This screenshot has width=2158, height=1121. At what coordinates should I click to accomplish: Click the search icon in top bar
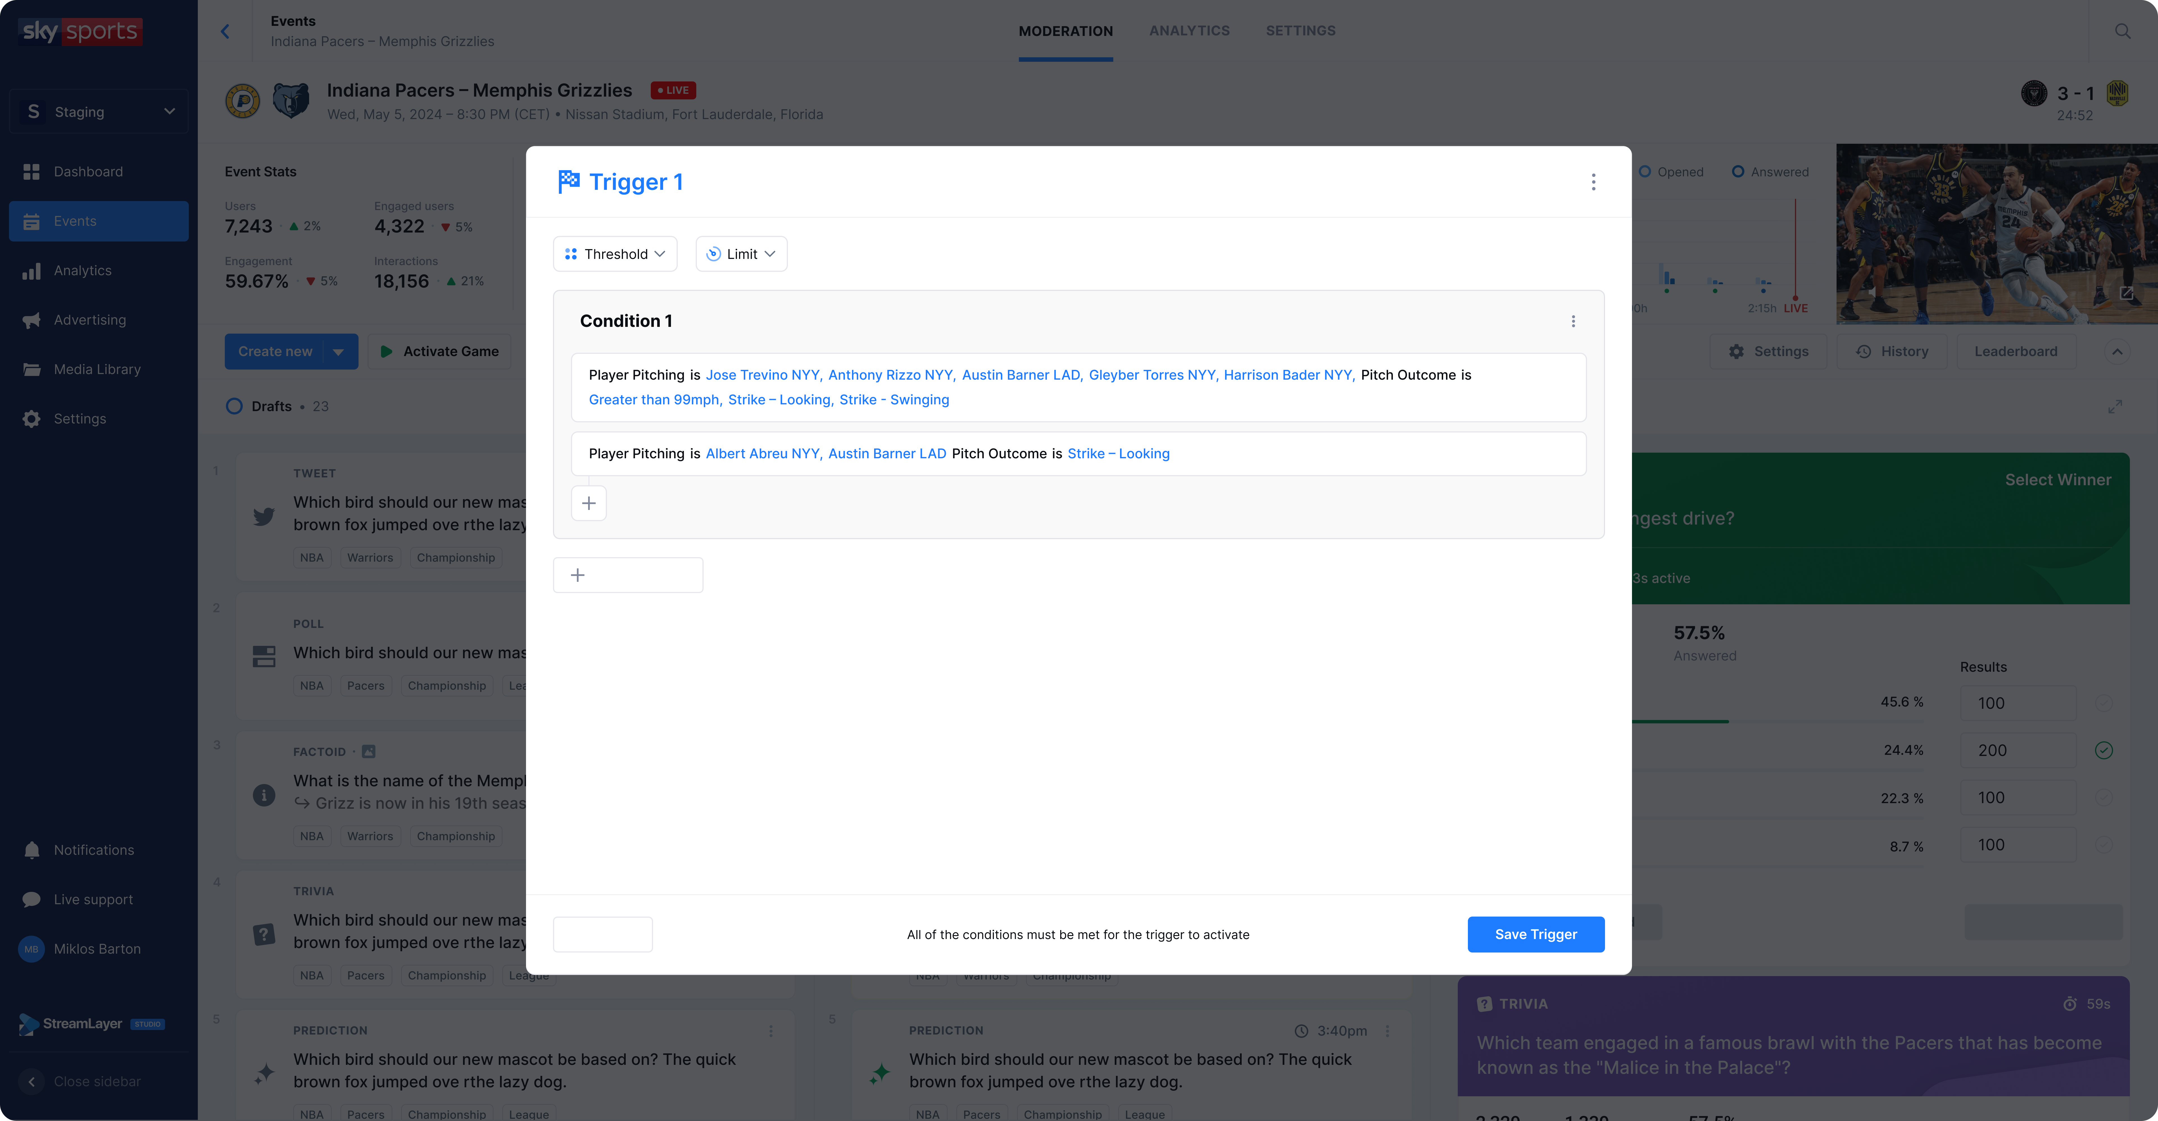(x=2123, y=31)
